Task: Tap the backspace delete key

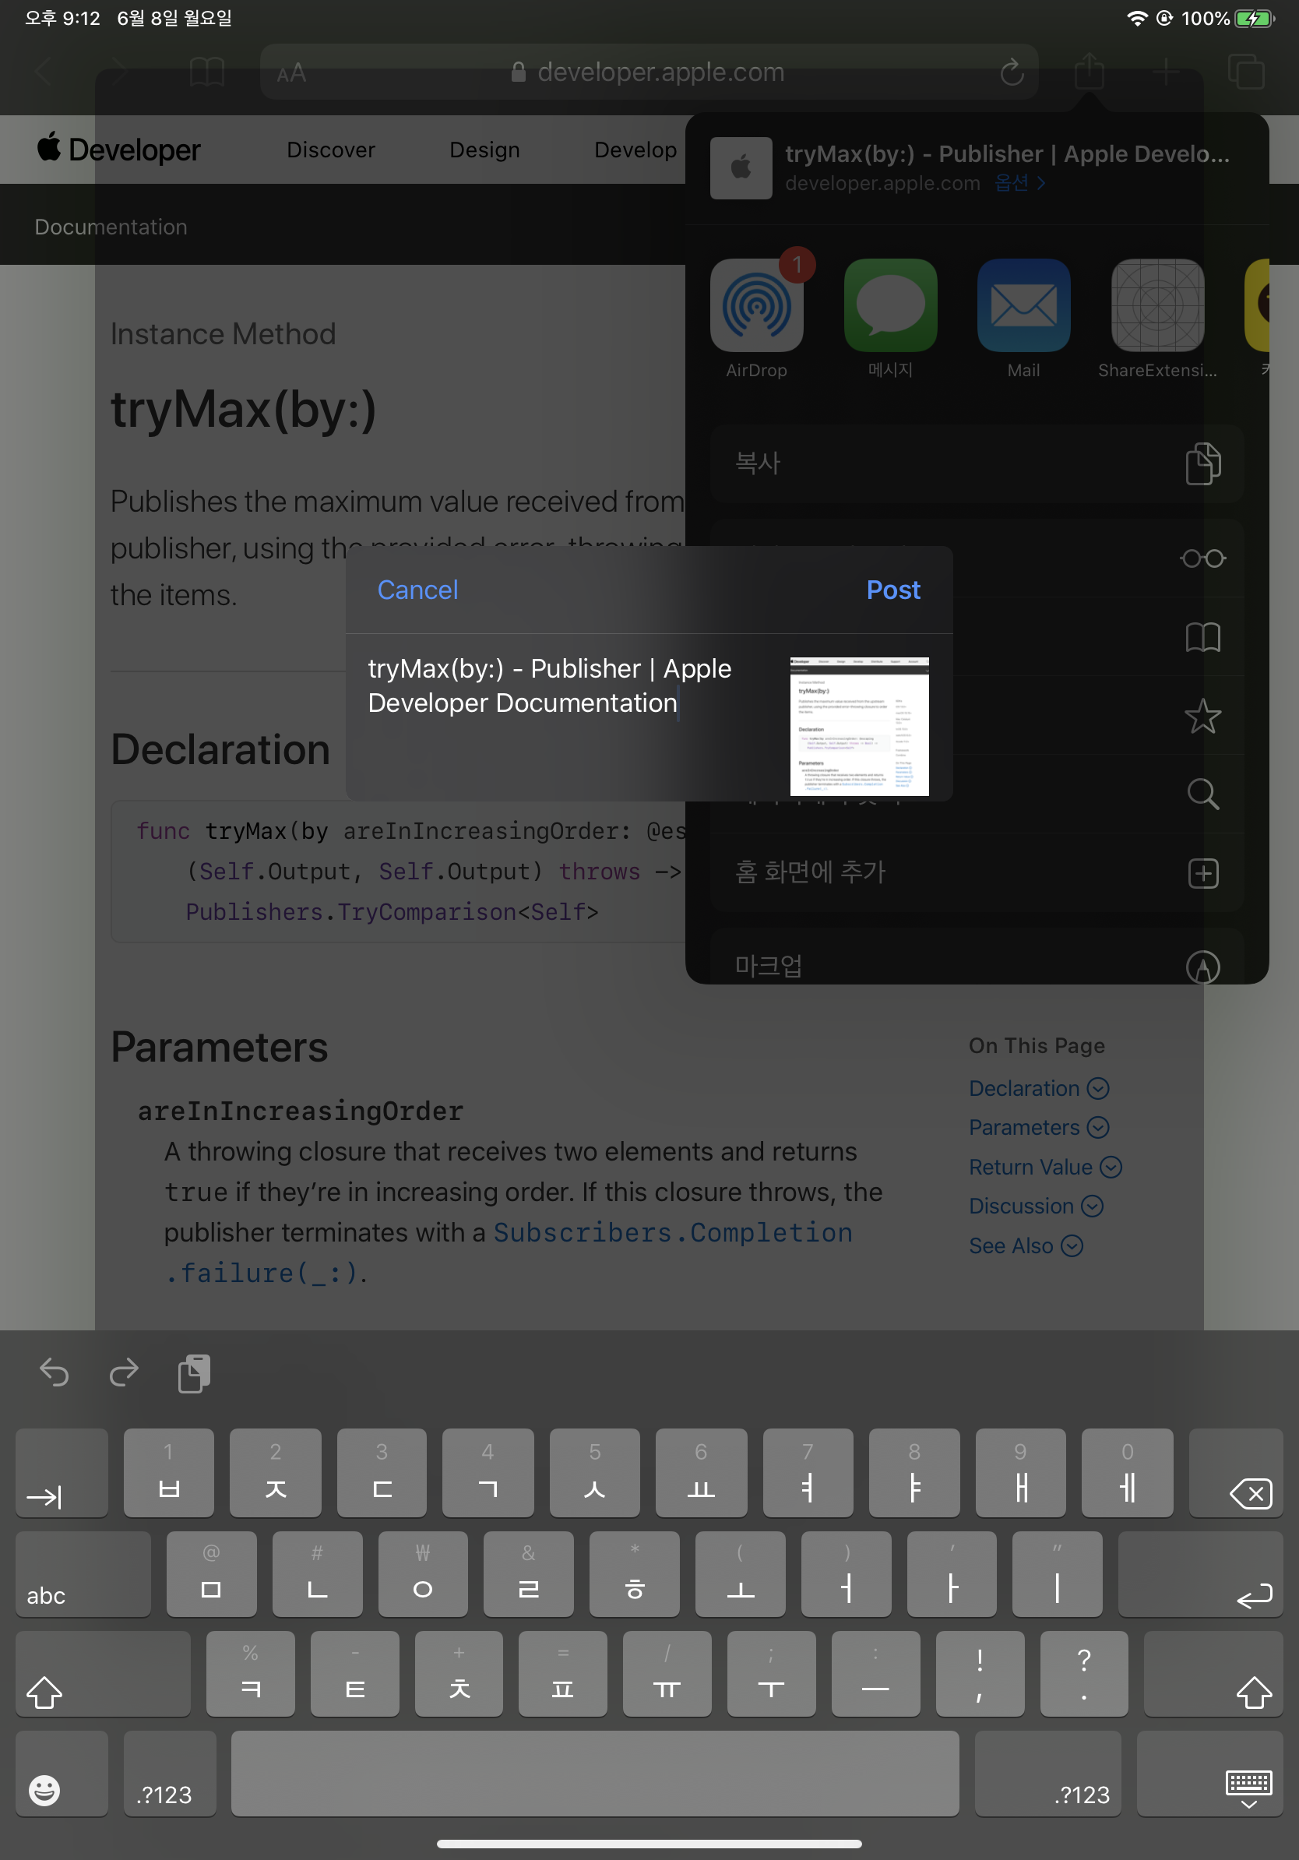Action: (x=1236, y=1472)
